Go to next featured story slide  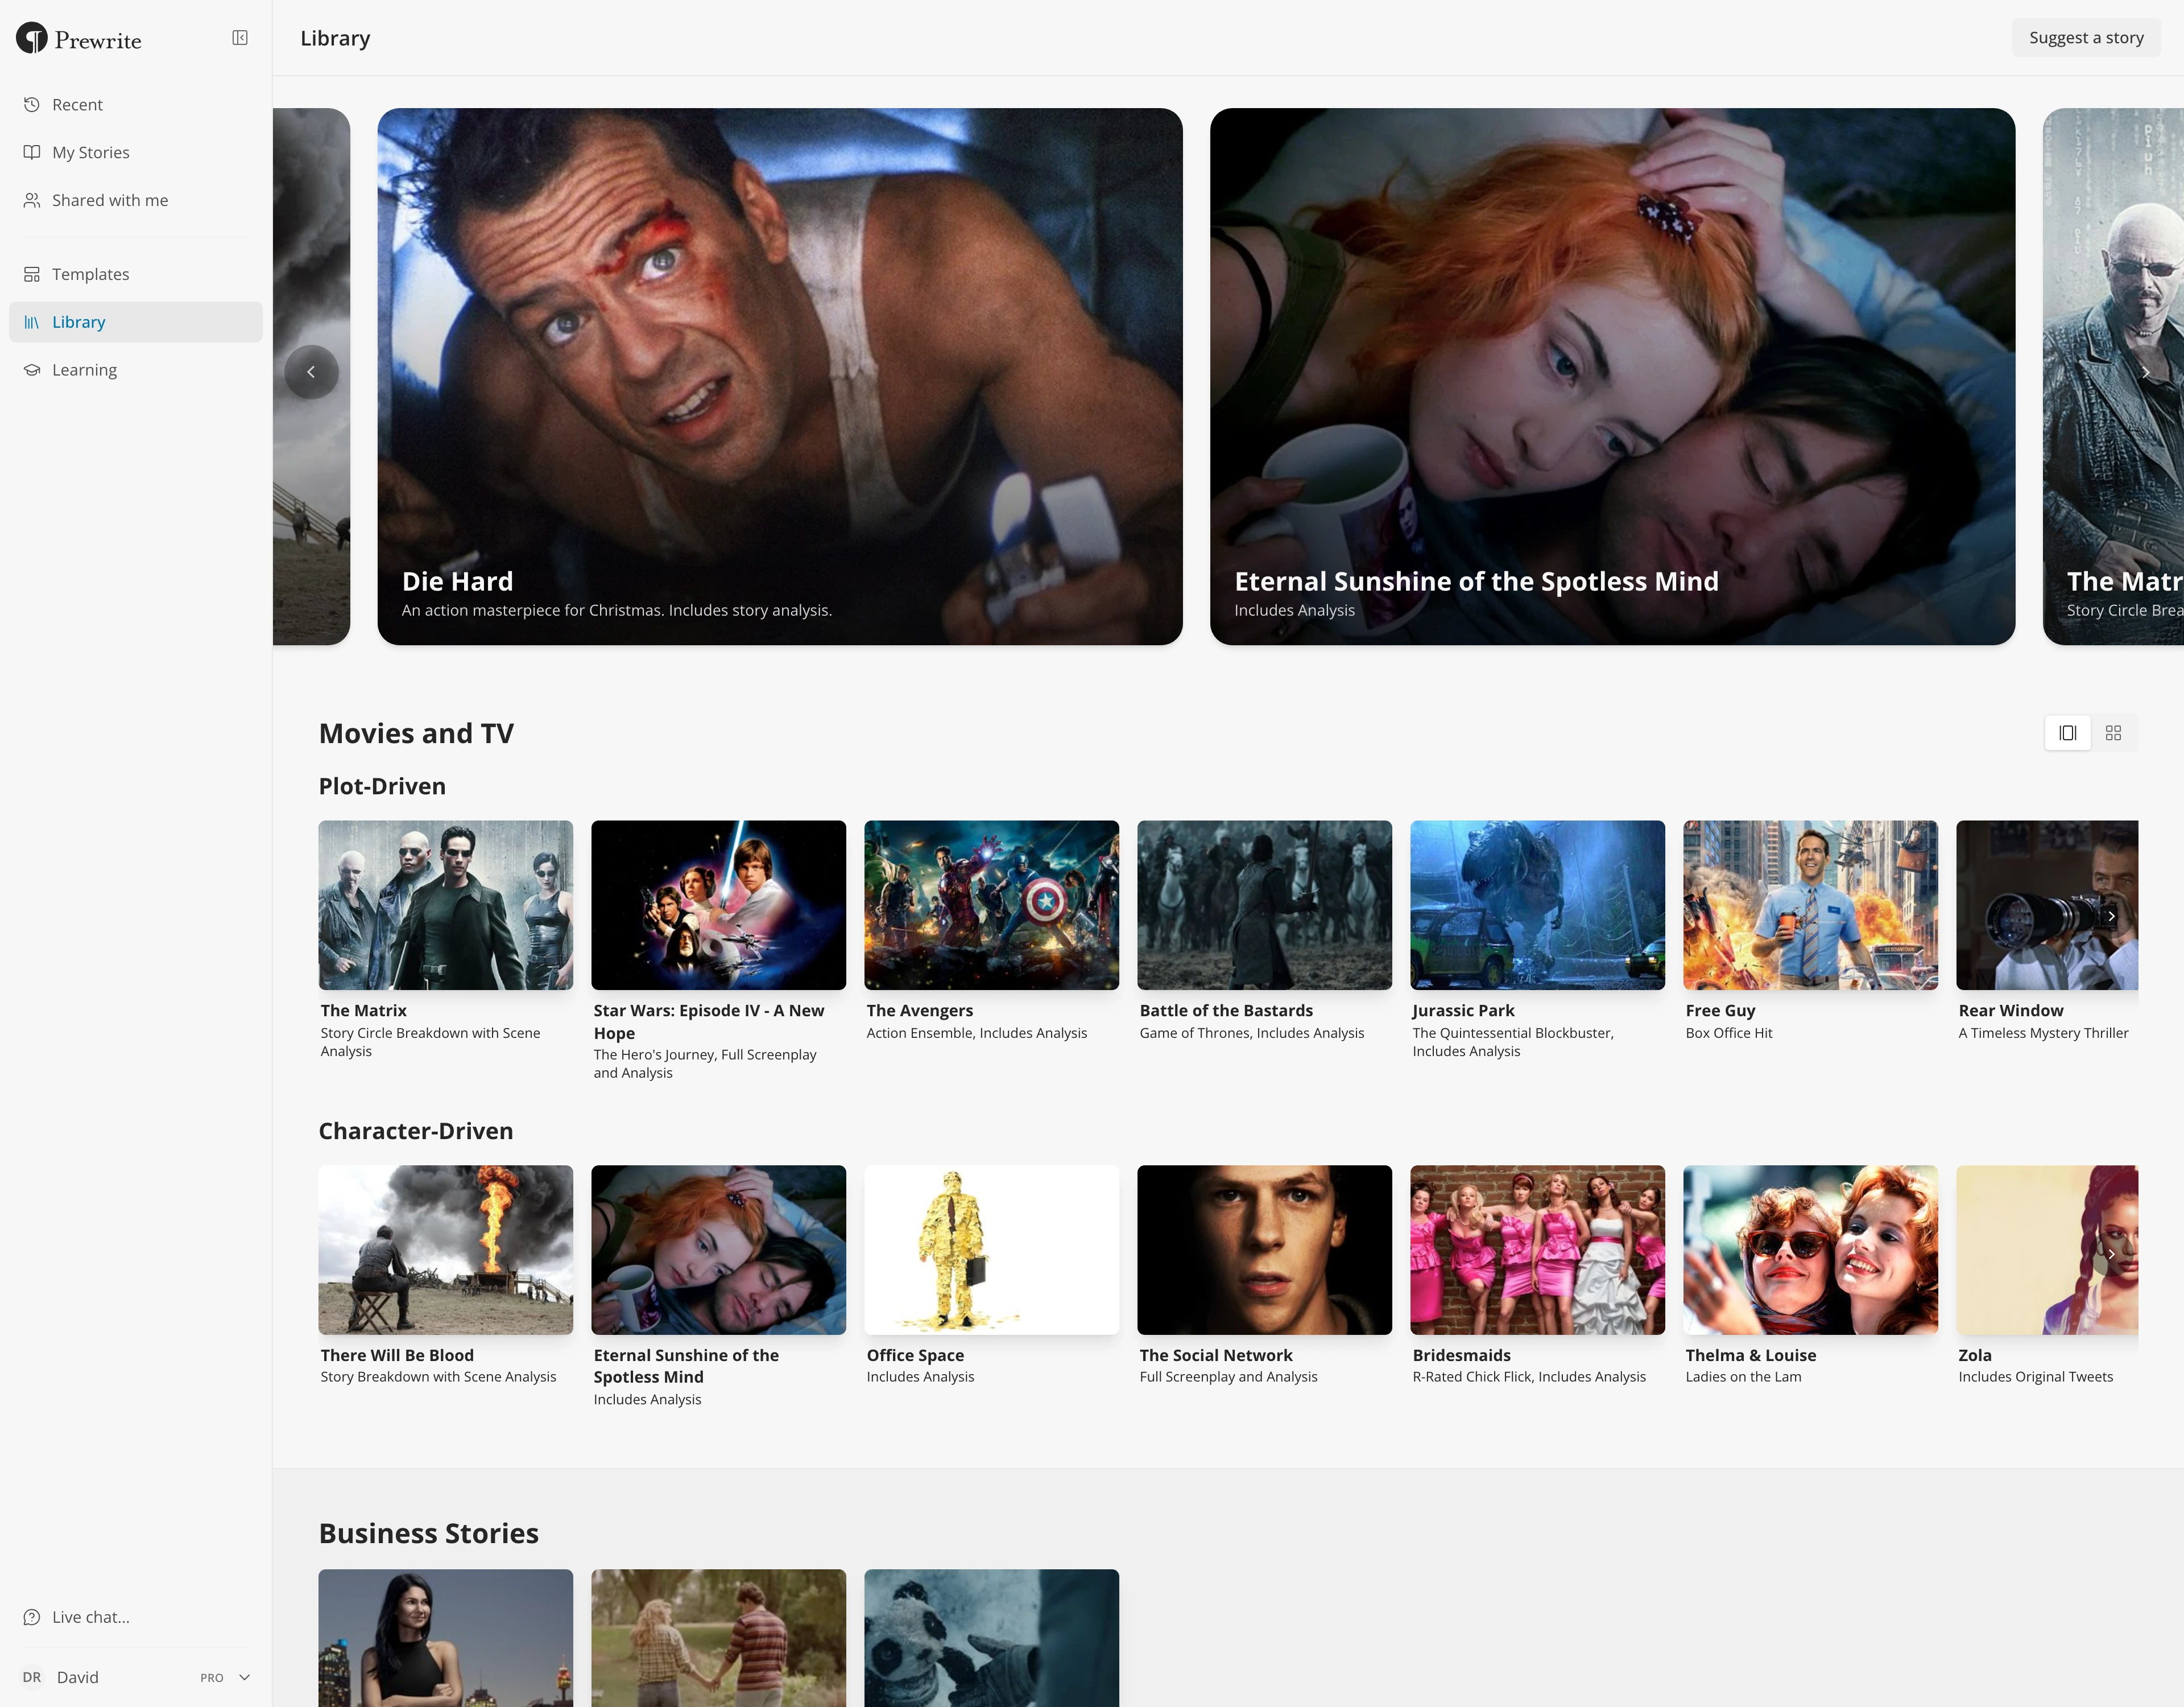pyautogui.click(x=2145, y=372)
